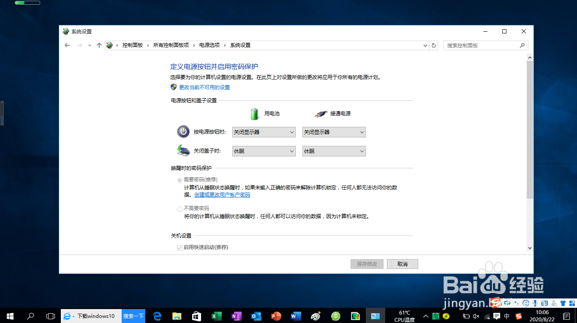Click the vertical scrollbar thumb
This screenshot has width=577, height=323.
tap(530, 129)
